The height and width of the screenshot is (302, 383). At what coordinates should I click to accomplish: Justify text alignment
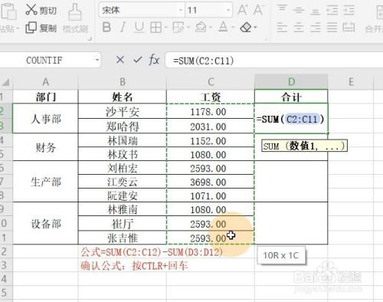(x=332, y=27)
